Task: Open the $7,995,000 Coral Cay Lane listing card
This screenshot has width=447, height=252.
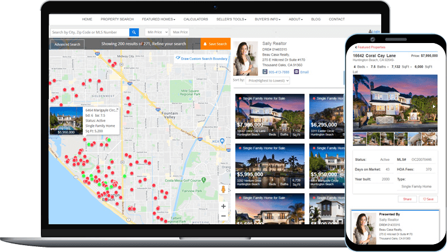Action: (x=269, y=116)
